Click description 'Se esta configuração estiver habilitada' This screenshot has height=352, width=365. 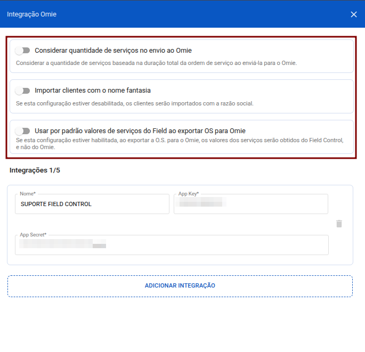180,144
